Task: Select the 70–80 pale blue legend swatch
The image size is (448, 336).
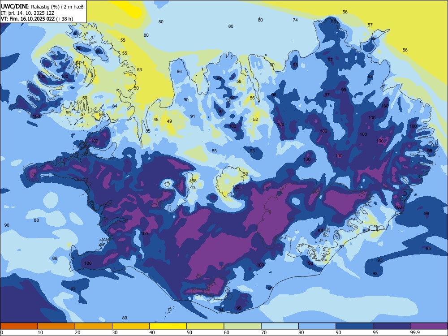Action: point(280,326)
